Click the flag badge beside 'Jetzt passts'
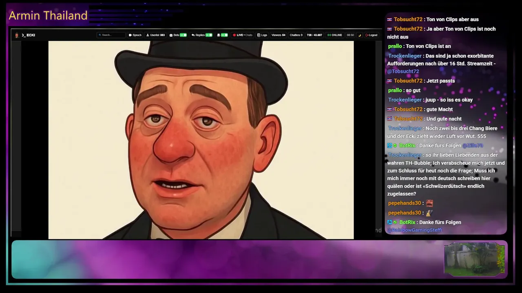The width and height of the screenshot is (522, 293). click(x=389, y=81)
